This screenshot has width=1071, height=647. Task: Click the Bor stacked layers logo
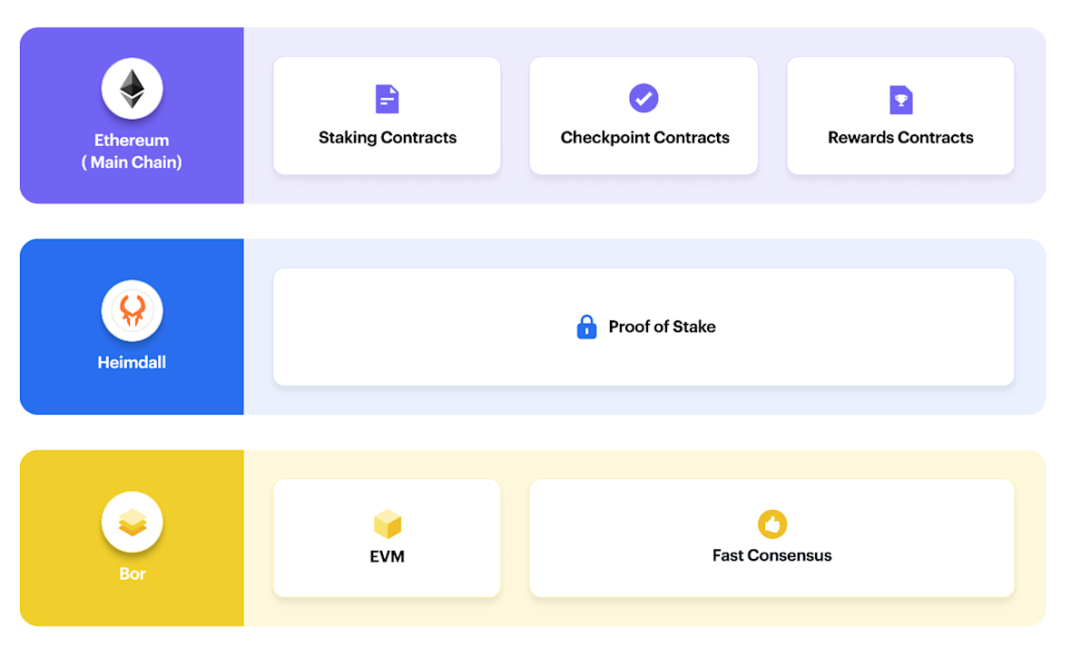click(x=132, y=523)
